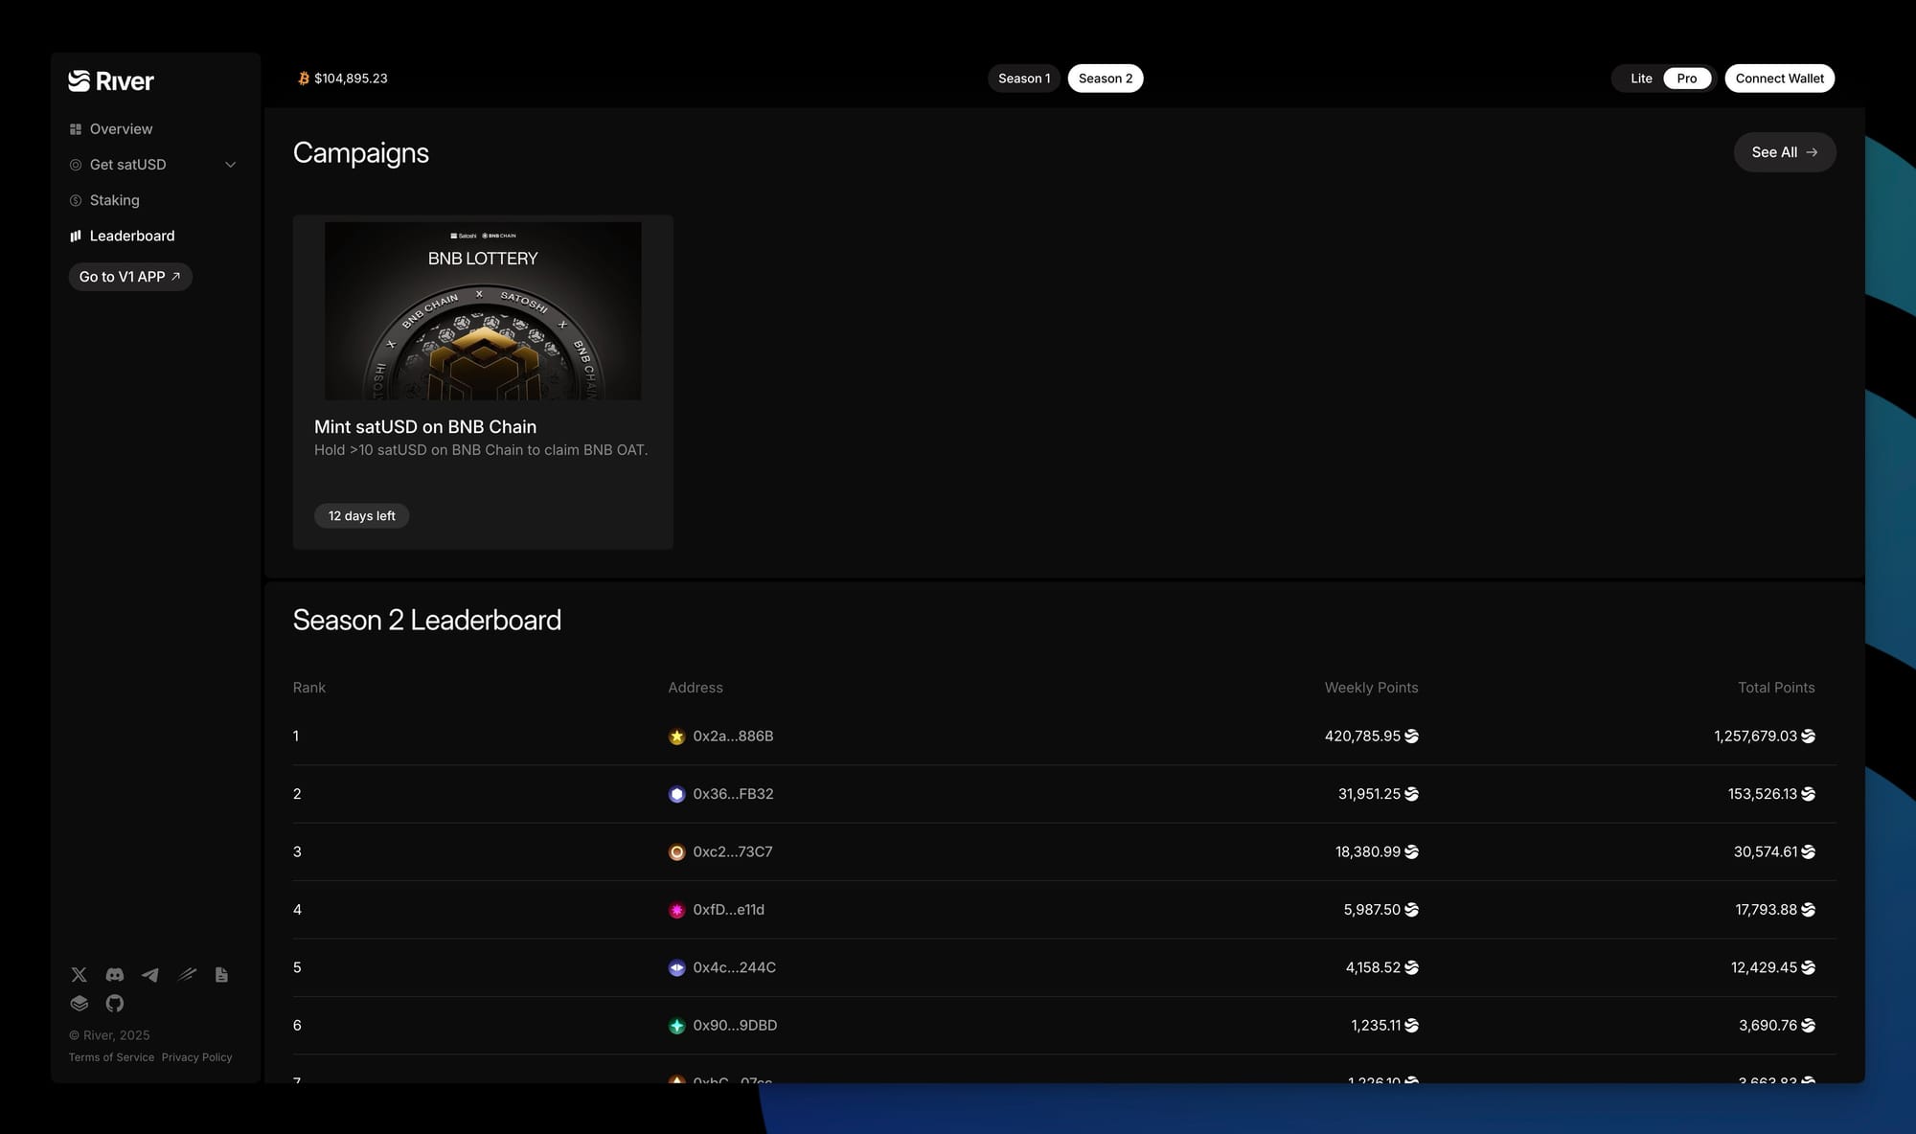Click address 0xfD...e11d
This screenshot has width=1916, height=1134.
click(x=729, y=910)
